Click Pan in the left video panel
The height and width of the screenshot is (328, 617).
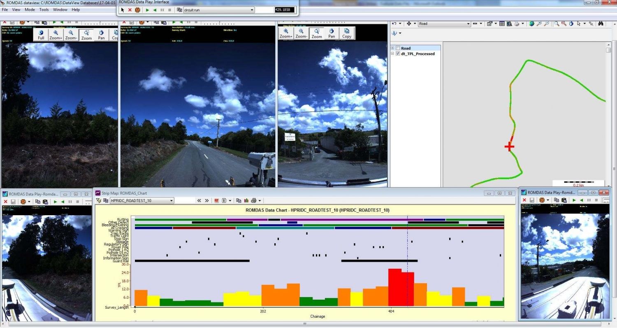point(101,35)
